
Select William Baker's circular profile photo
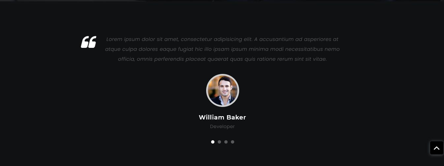pos(223,90)
